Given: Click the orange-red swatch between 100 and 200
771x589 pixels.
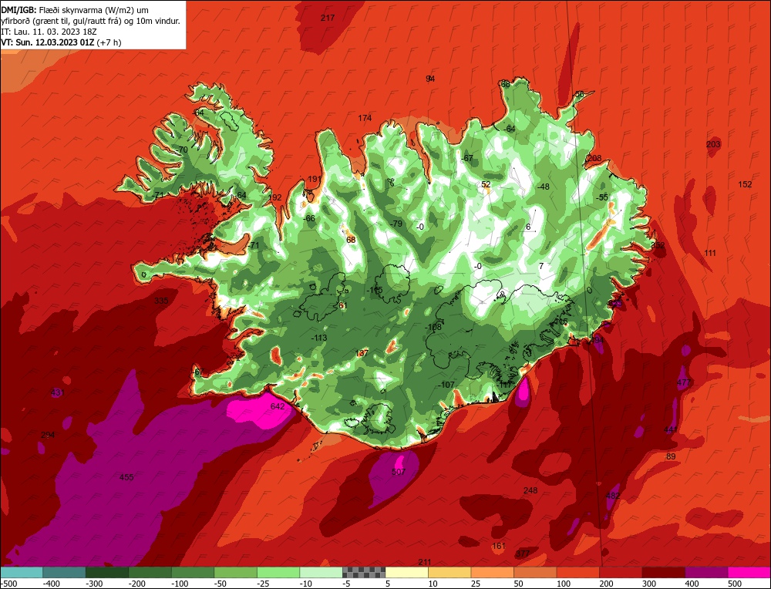Looking at the screenshot, I should click(x=577, y=572).
